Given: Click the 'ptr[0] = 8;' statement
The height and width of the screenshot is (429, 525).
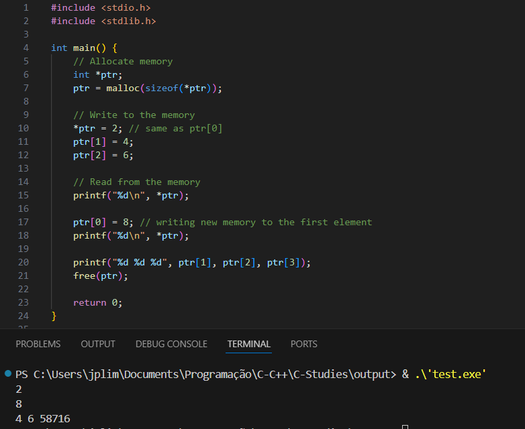Looking at the screenshot, I should click(x=103, y=222).
